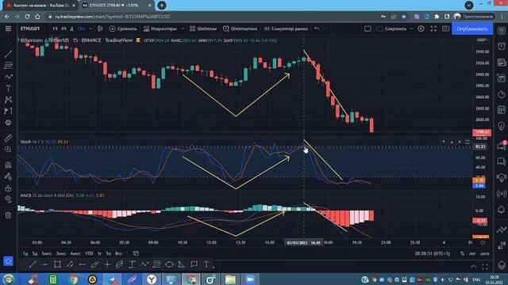Open the go to date calendar icon
This screenshot has height=285, width=508.
click(x=136, y=253)
